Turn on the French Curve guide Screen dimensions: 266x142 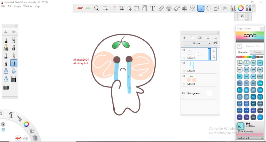[177, 8]
